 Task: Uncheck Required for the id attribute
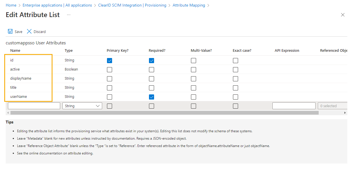click(x=151, y=60)
